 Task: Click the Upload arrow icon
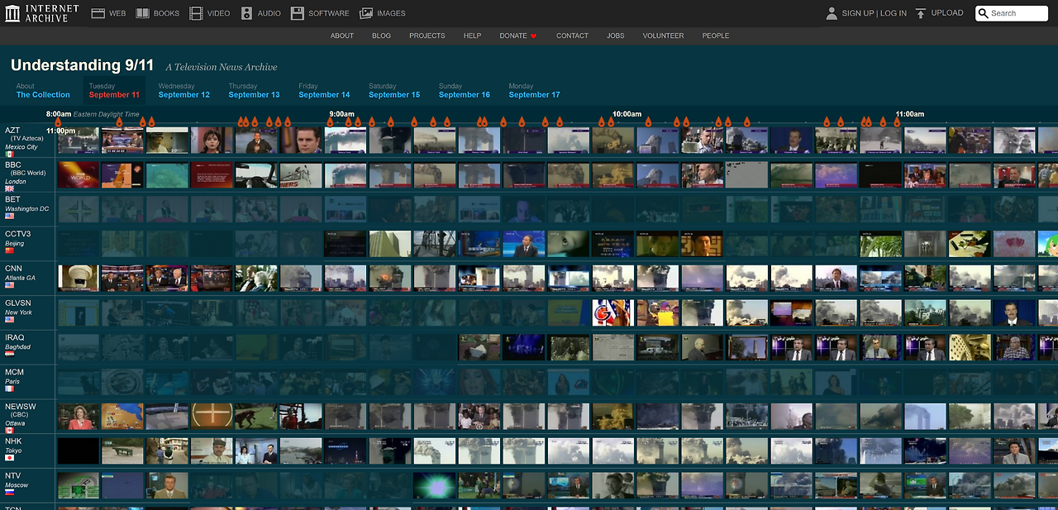[x=921, y=13]
